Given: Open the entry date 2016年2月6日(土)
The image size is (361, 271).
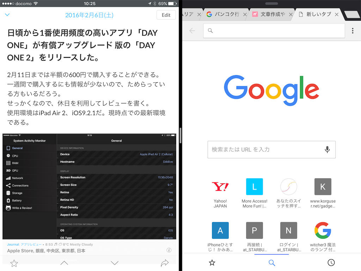Looking at the screenshot, I should coord(89,15).
